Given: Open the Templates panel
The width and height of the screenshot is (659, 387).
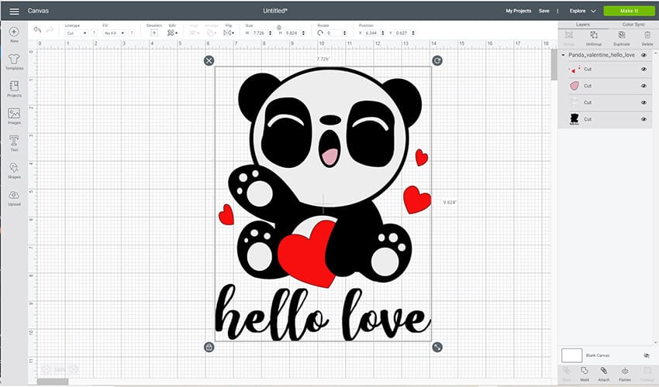Looking at the screenshot, I should (14, 61).
